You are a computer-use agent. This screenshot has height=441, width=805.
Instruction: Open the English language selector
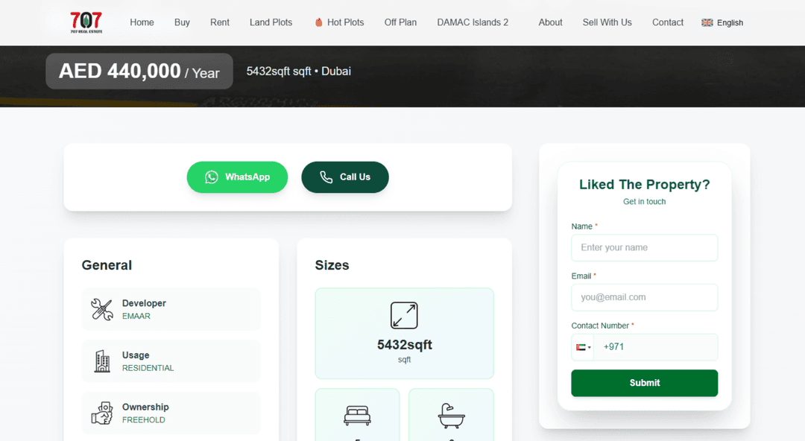(x=722, y=22)
